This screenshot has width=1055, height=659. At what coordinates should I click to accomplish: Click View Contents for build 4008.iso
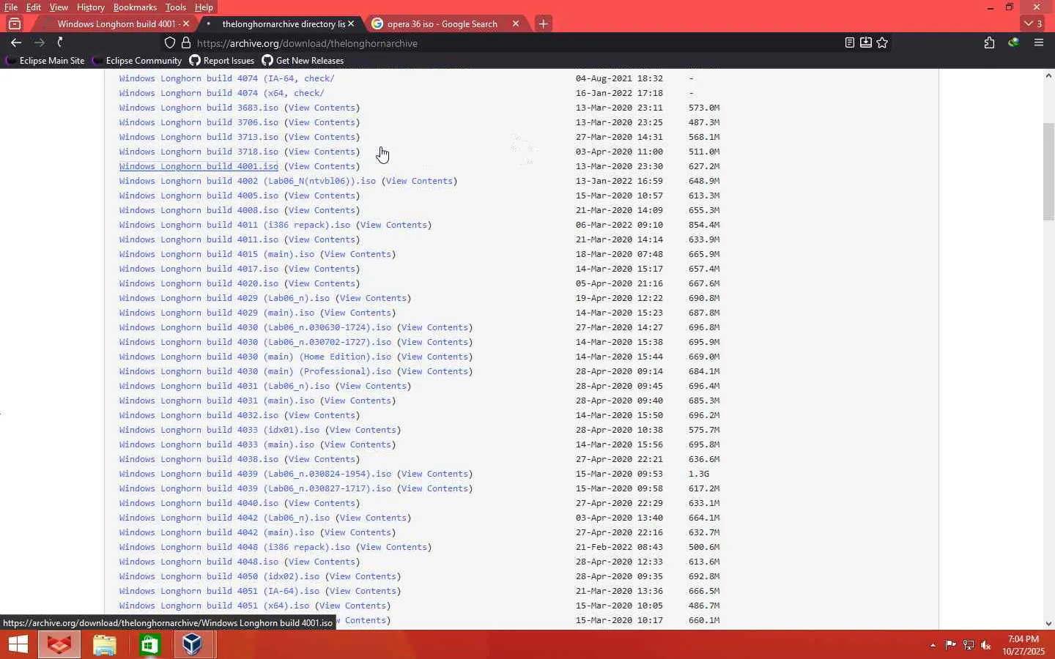pos(322,210)
